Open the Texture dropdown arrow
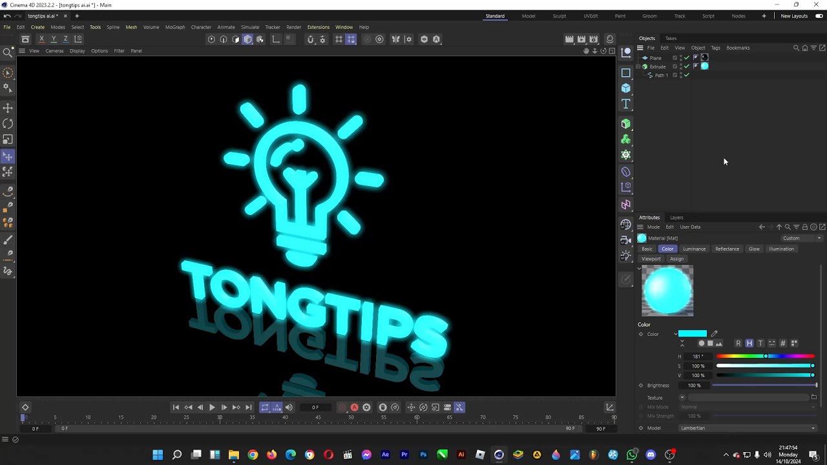The width and height of the screenshot is (827, 465). [x=682, y=398]
